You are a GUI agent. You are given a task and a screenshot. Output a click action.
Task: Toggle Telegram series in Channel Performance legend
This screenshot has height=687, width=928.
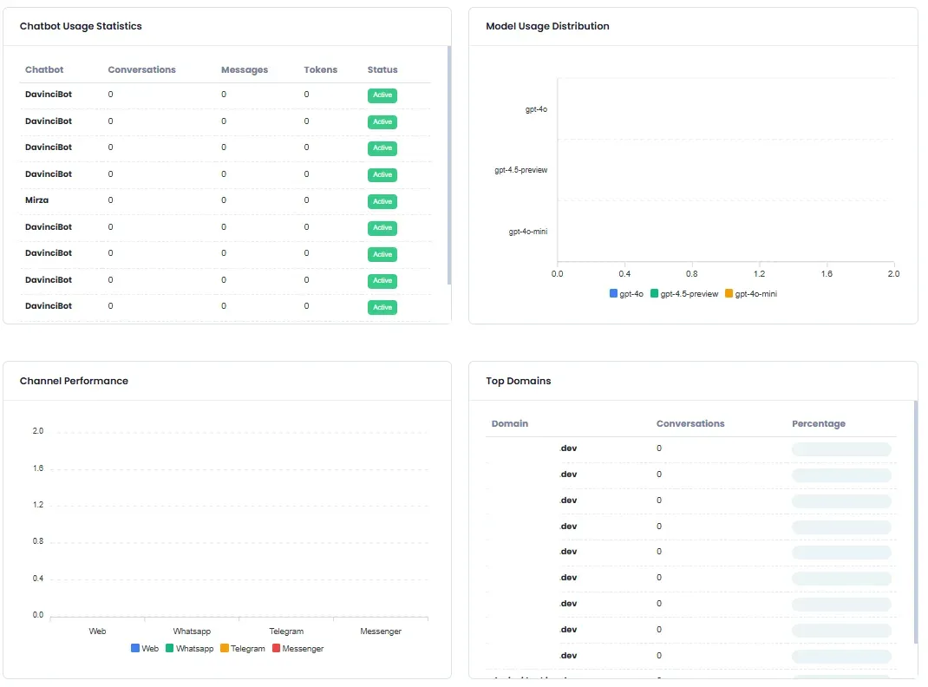pos(243,649)
